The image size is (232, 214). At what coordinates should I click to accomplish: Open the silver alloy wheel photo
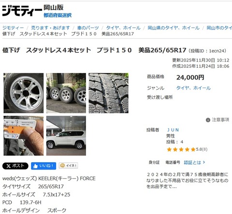pyautogui.click(x=24, y=93)
